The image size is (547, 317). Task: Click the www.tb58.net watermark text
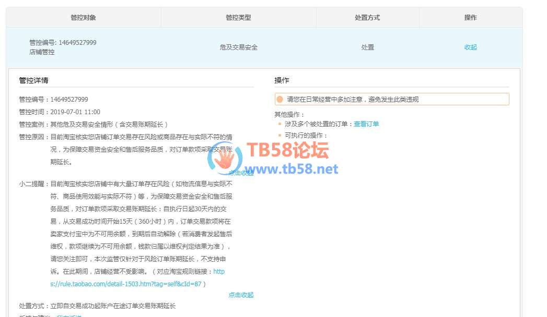point(296,169)
